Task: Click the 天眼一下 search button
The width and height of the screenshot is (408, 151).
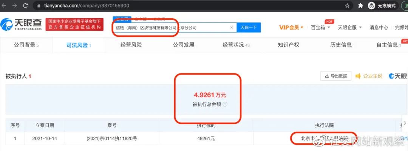Action: (249, 27)
